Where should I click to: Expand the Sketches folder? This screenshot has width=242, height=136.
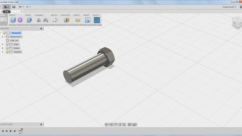pos(3,52)
